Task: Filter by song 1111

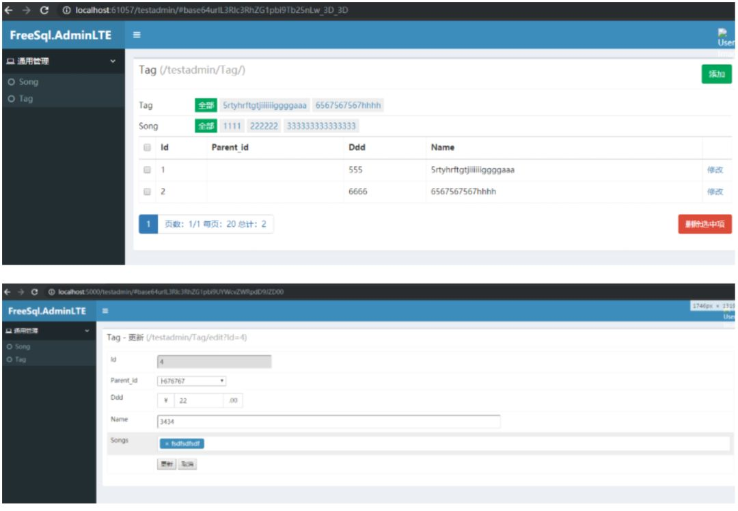Action: click(232, 126)
